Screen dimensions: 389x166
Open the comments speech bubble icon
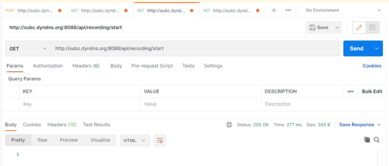point(372,28)
